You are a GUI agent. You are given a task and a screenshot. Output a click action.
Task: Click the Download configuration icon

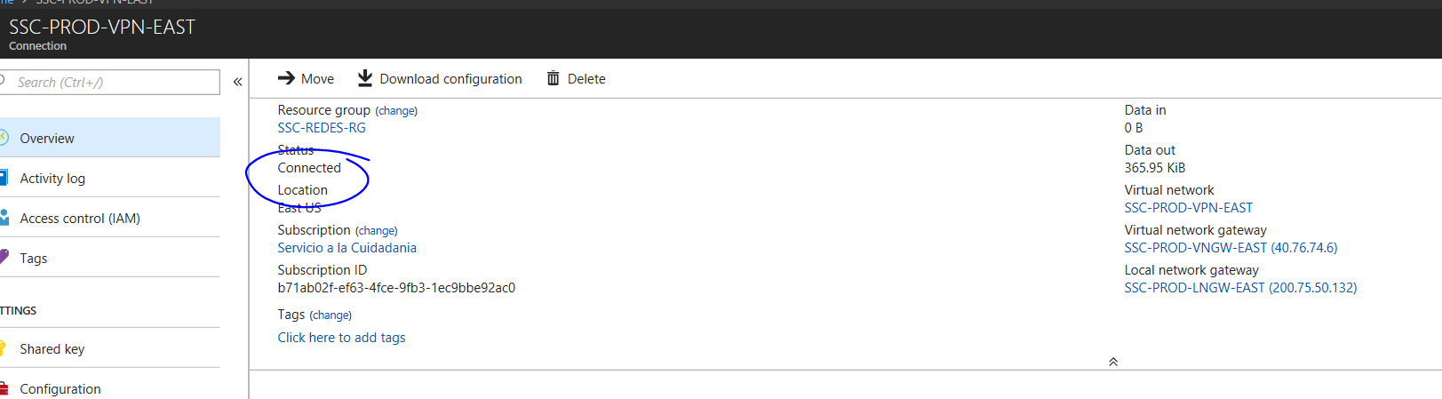point(365,78)
